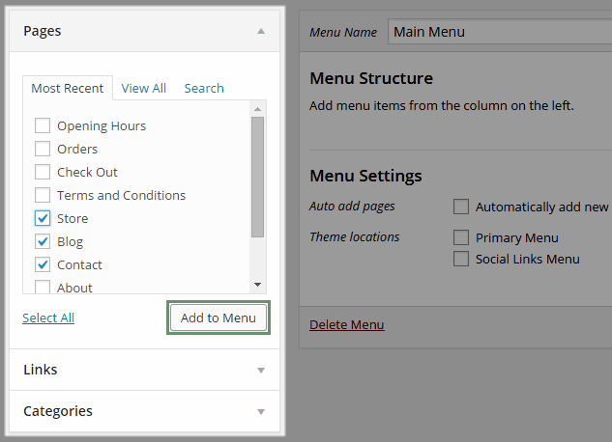Click the pages list scroll-down arrow

tap(257, 285)
